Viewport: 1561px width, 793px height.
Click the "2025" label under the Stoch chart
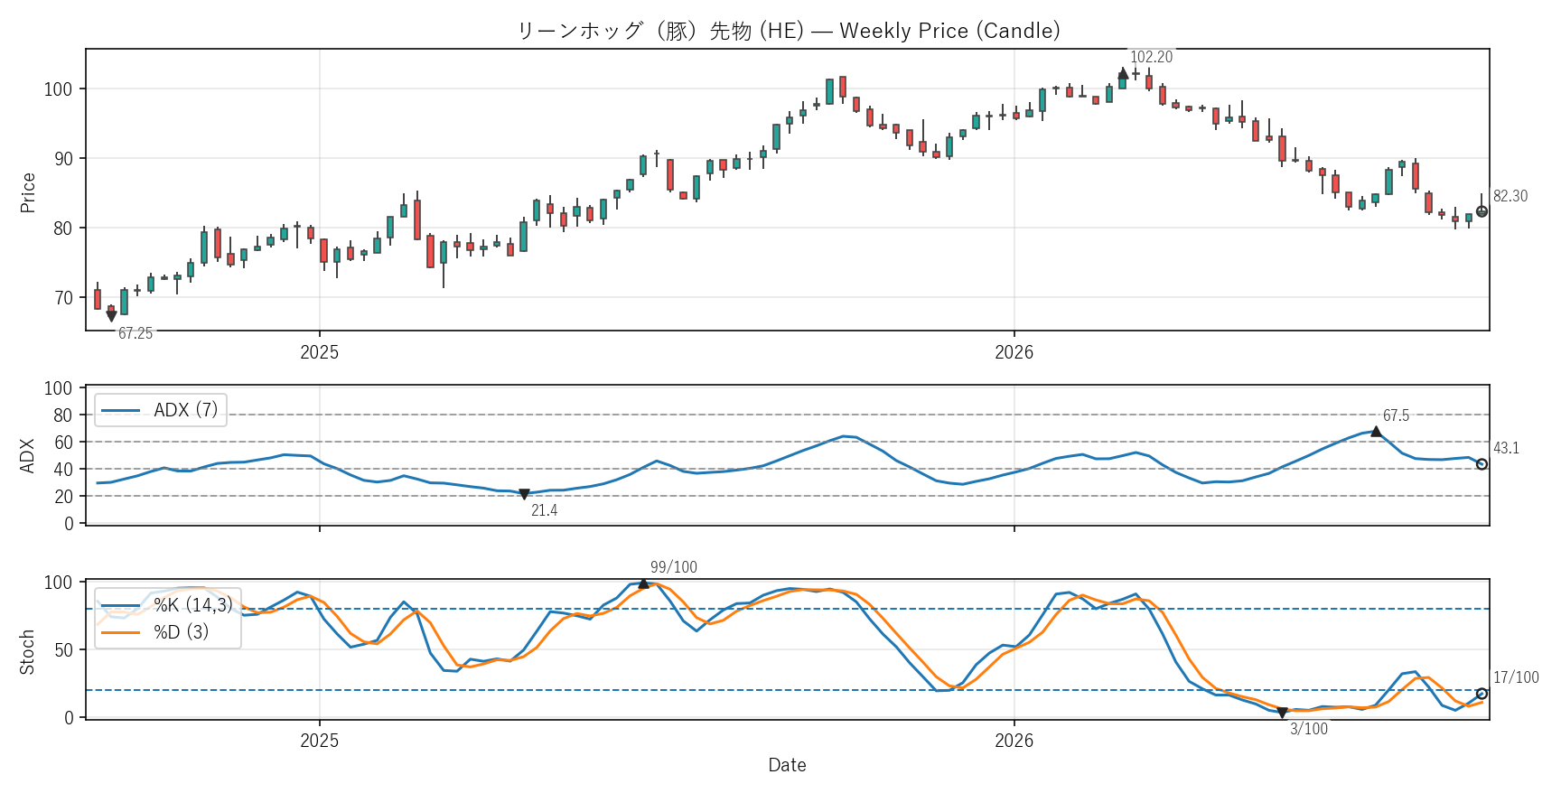pos(319,741)
